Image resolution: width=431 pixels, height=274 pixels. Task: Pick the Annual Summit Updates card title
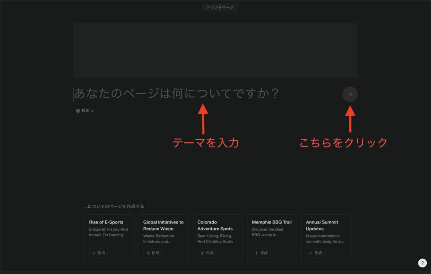[322, 225]
